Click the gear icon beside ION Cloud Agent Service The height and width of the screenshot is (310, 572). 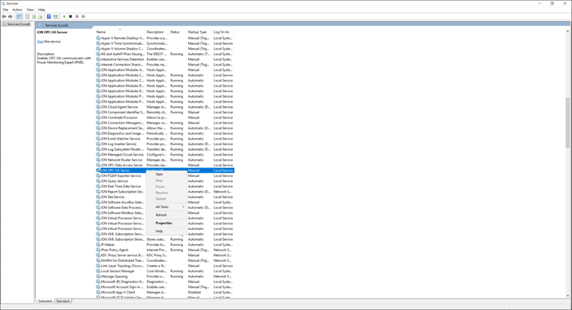(x=98, y=107)
